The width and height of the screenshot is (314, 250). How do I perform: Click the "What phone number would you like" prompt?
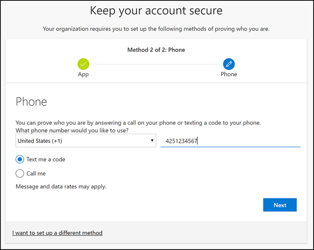pos(74,130)
